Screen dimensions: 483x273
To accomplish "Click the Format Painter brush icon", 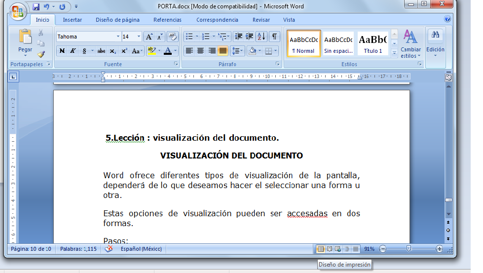I will point(41,54).
